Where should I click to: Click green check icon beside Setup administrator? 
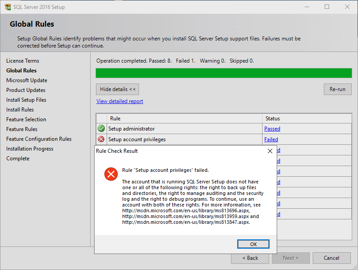101,128
